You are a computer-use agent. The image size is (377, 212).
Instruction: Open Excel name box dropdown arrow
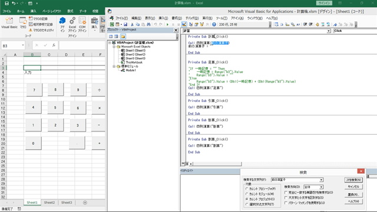(x=23, y=45)
